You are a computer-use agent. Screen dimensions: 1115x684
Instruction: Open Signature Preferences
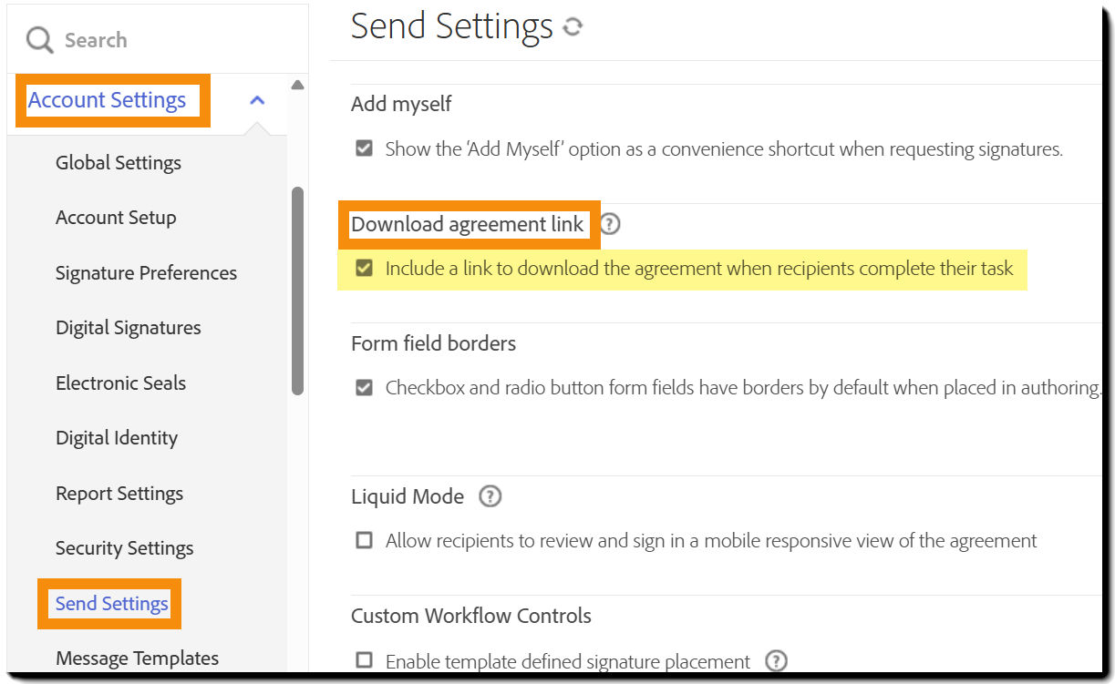click(x=145, y=272)
